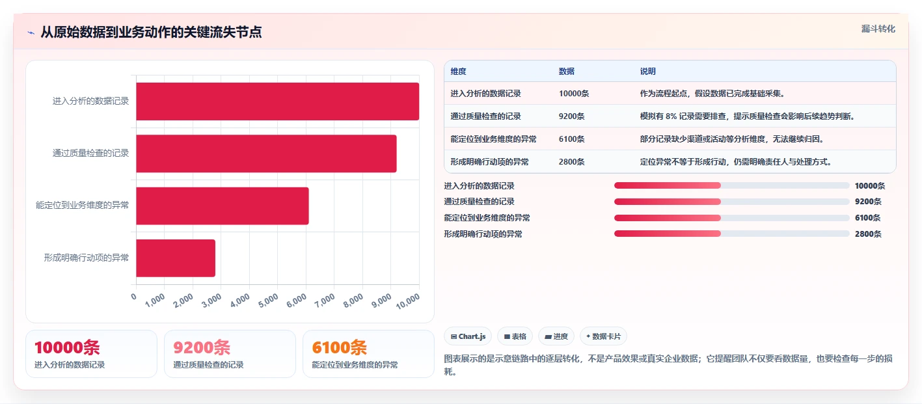Click the 9200条 progress bar
The height and width of the screenshot is (404, 922).
tap(731, 202)
